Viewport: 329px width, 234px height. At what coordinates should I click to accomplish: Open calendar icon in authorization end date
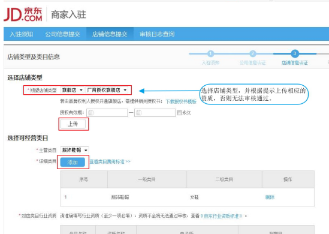coord(138,113)
